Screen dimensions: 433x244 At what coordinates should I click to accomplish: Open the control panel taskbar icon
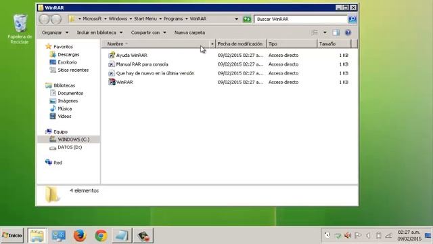(x=59, y=236)
